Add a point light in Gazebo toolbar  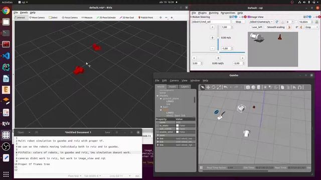[265, 87]
